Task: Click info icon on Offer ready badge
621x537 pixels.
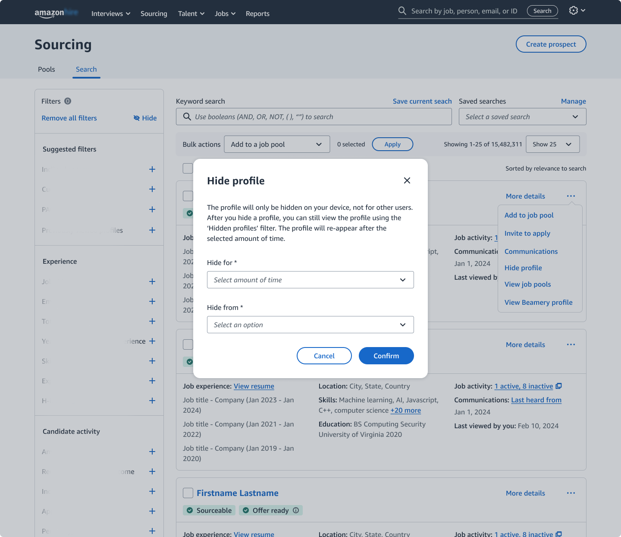Action: 296,510
